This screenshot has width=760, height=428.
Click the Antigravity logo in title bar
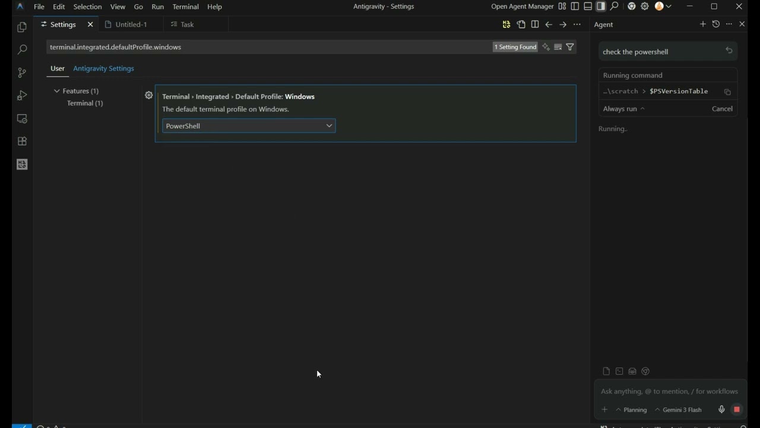(20, 7)
